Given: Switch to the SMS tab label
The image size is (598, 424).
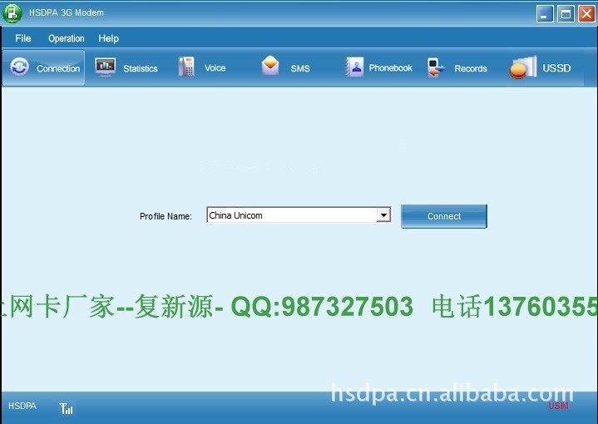Looking at the screenshot, I should [300, 69].
